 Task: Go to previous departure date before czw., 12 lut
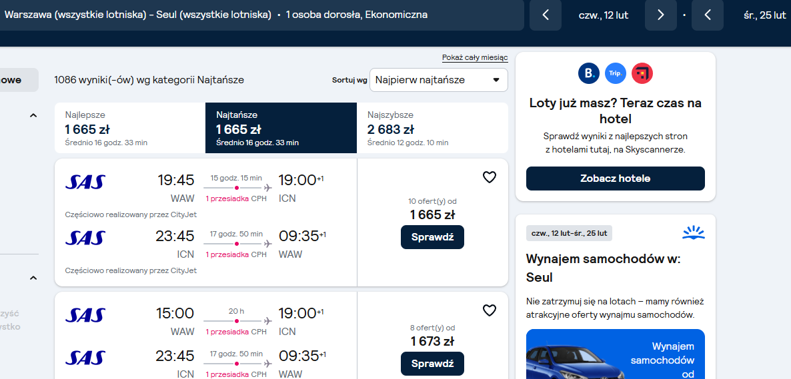(x=546, y=15)
